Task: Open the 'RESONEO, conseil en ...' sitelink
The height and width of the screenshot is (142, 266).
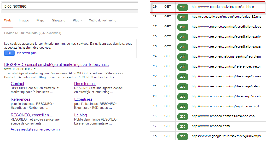Action: click(32, 115)
